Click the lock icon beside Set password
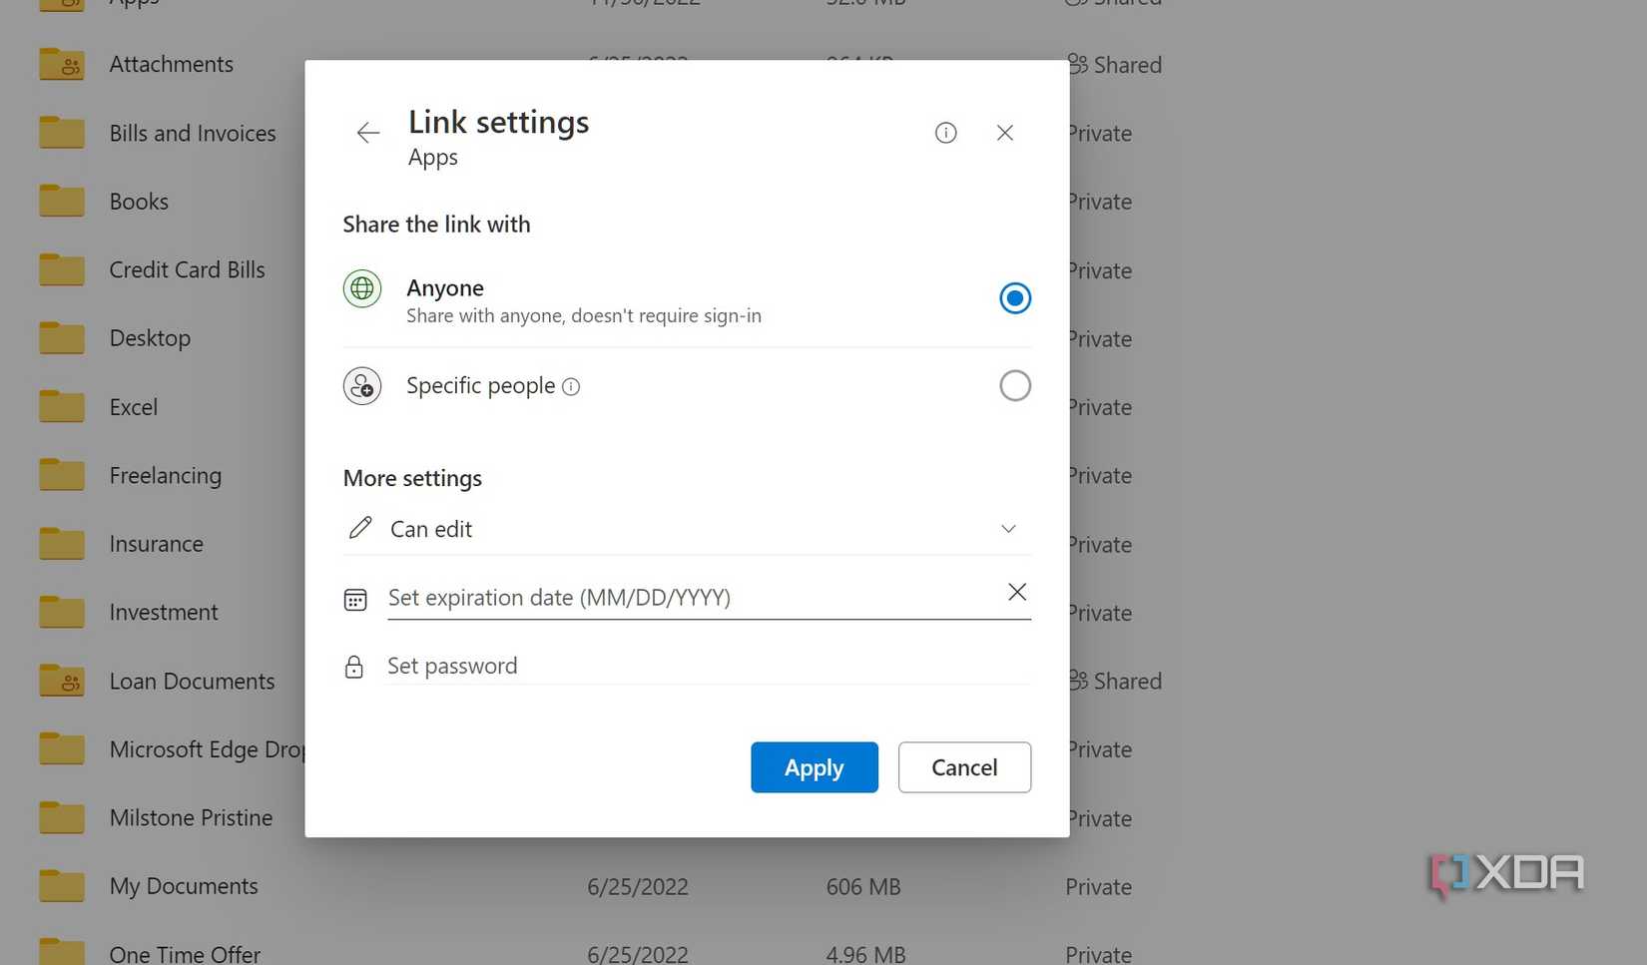The width and height of the screenshot is (1647, 965). point(353,666)
